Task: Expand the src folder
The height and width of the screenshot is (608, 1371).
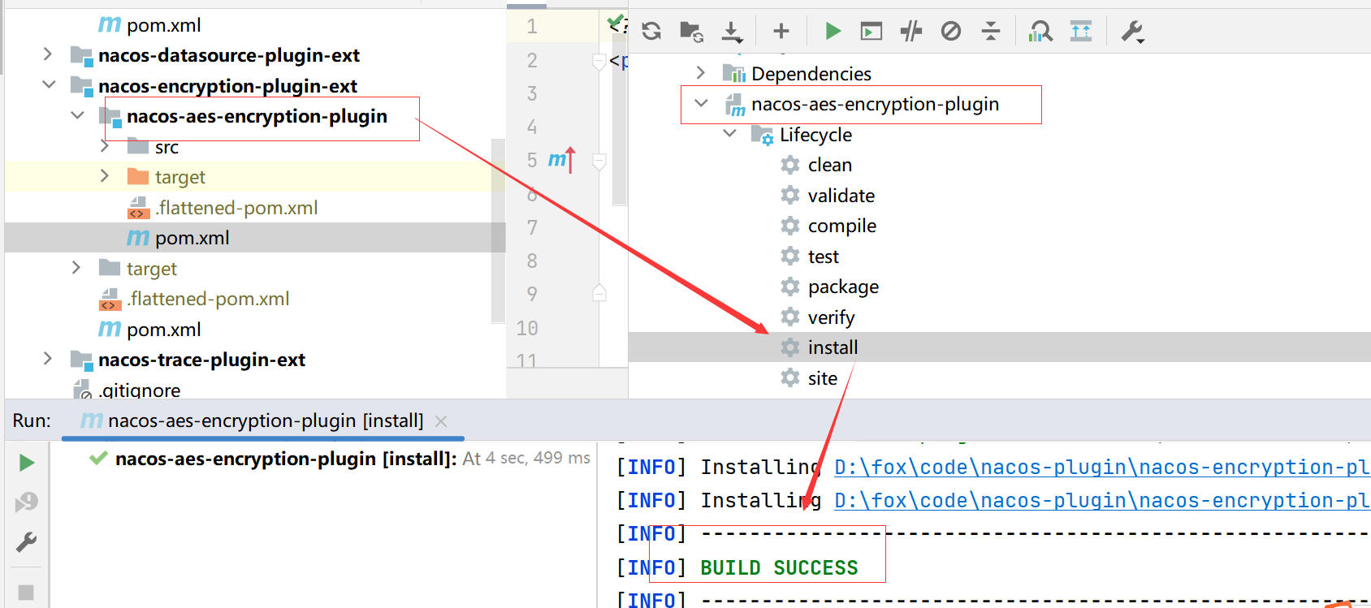Action: [x=105, y=146]
